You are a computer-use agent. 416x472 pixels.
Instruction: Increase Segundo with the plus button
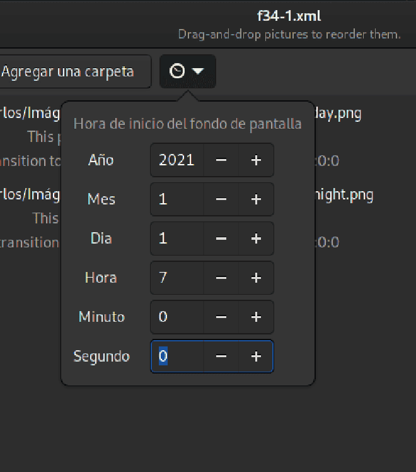tap(256, 357)
